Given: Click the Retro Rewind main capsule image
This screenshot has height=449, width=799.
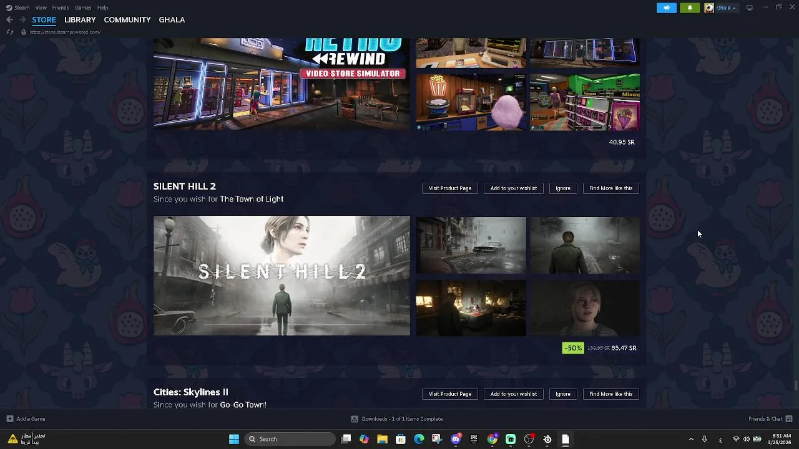Looking at the screenshot, I should point(282,84).
